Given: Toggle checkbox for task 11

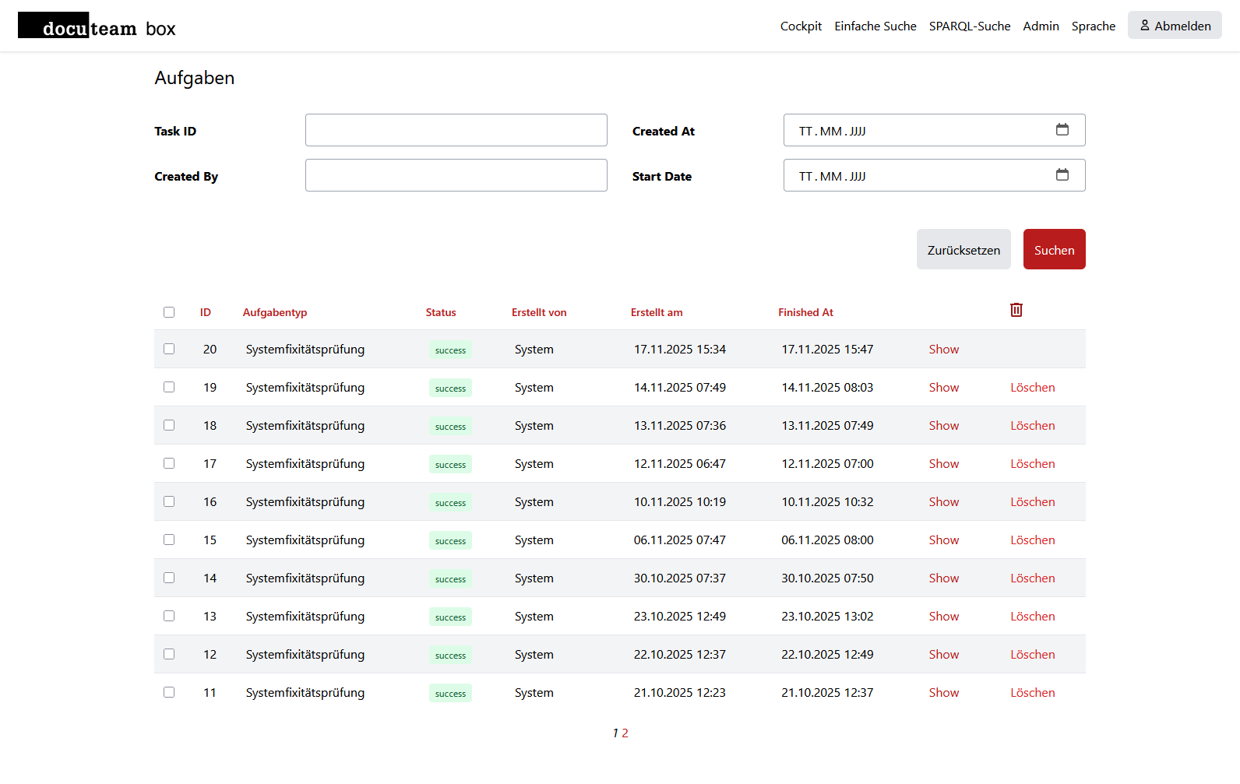Looking at the screenshot, I should pos(169,692).
